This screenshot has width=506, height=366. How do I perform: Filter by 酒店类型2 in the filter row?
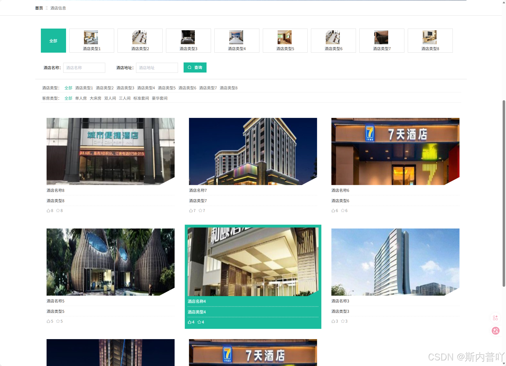tap(105, 88)
